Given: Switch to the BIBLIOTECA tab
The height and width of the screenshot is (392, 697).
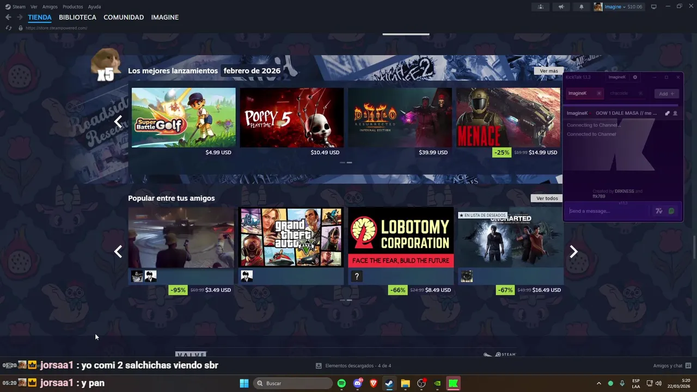Looking at the screenshot, I should 77,17.
